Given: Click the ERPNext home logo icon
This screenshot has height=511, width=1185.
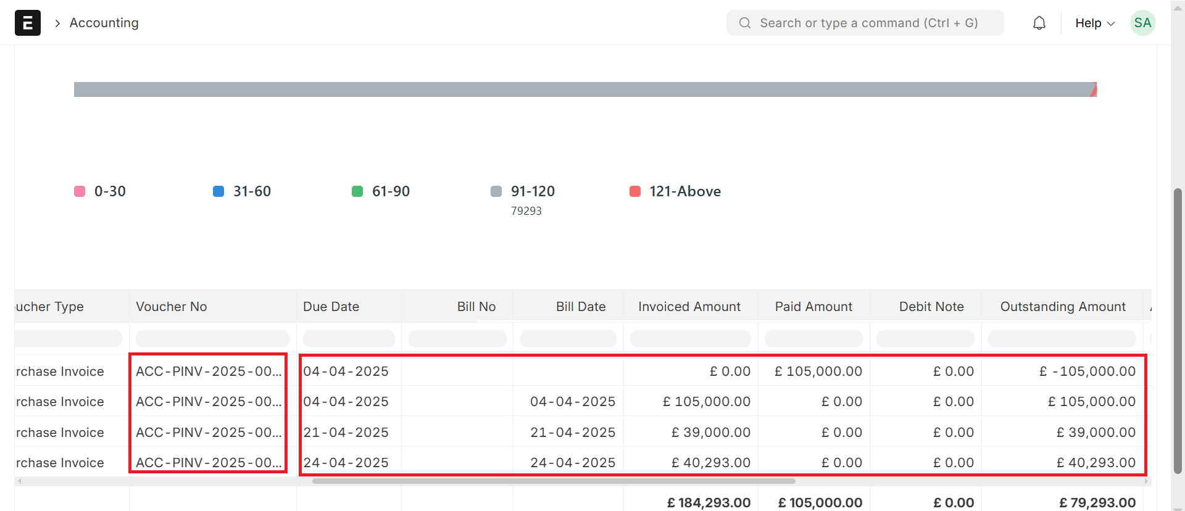Looking at the screenshot, I should point(28,23).
